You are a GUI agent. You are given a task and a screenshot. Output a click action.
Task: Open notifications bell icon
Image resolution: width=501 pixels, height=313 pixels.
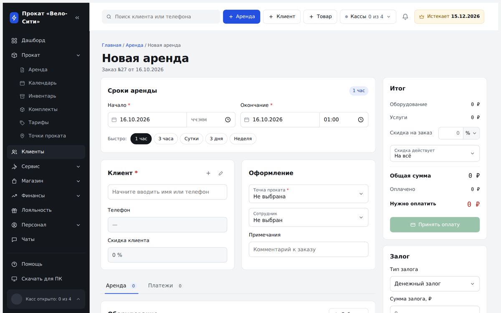pyautogui.click(x=405, y=17)
